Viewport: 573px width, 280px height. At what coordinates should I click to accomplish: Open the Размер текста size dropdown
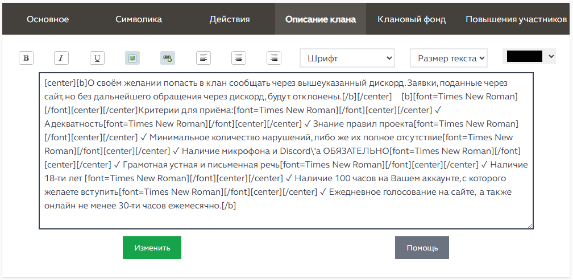coord(449,58)
